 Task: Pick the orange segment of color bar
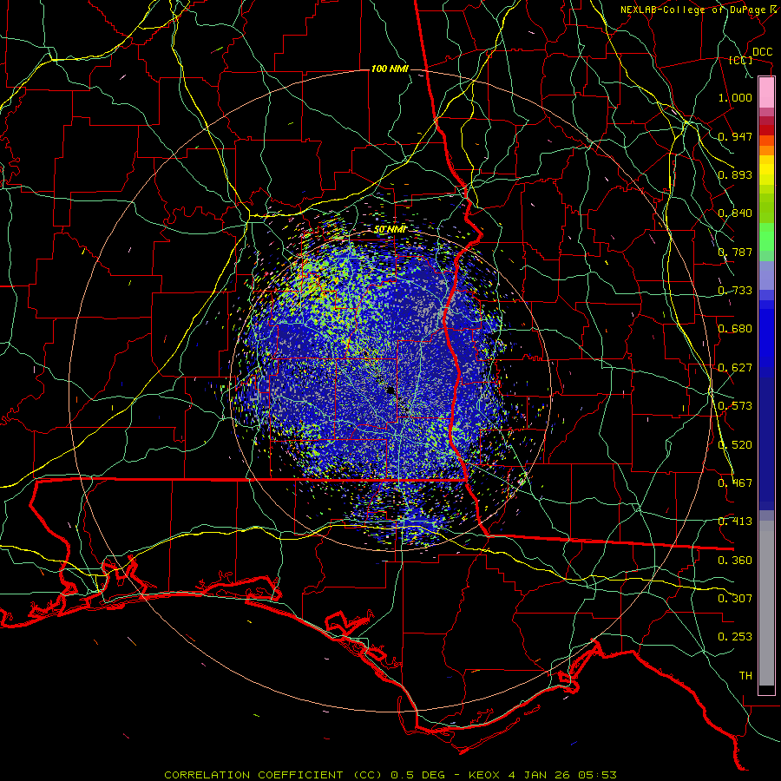click(x=766, y=150)
